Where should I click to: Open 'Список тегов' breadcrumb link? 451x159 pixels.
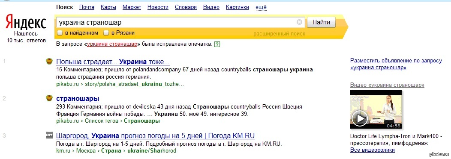pos(101,121)
